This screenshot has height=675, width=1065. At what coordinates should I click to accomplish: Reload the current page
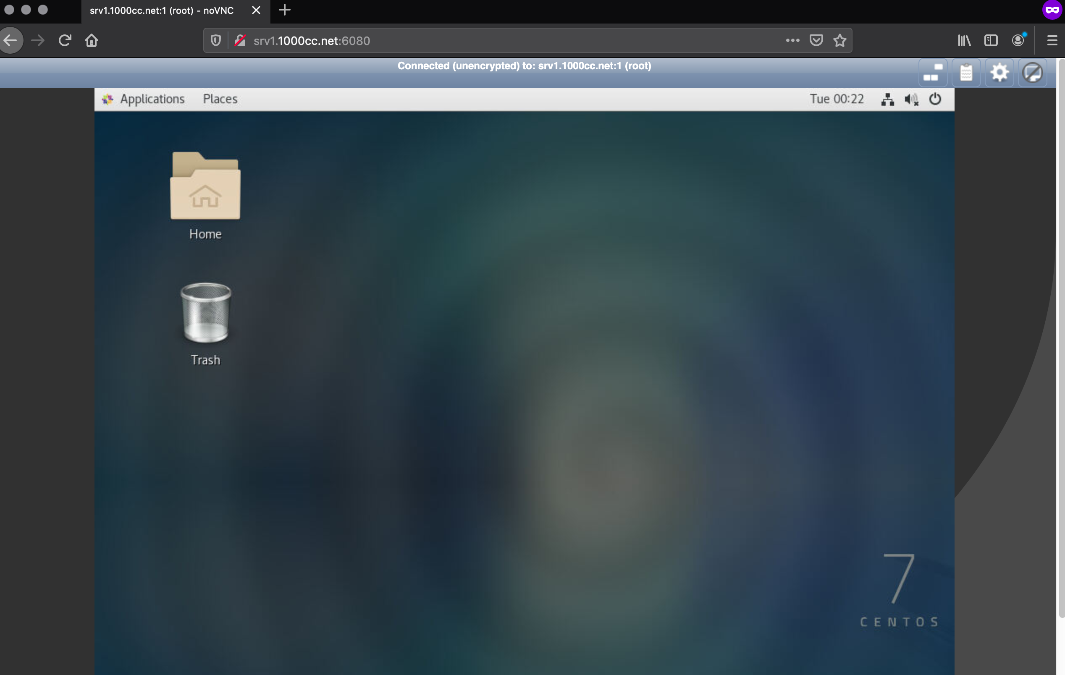65,41
